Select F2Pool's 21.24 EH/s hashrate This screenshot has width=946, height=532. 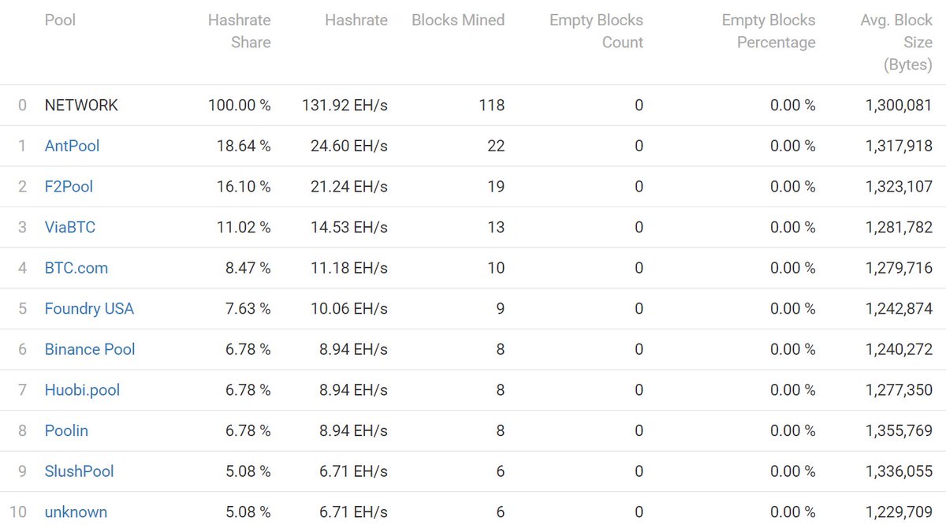349,187
